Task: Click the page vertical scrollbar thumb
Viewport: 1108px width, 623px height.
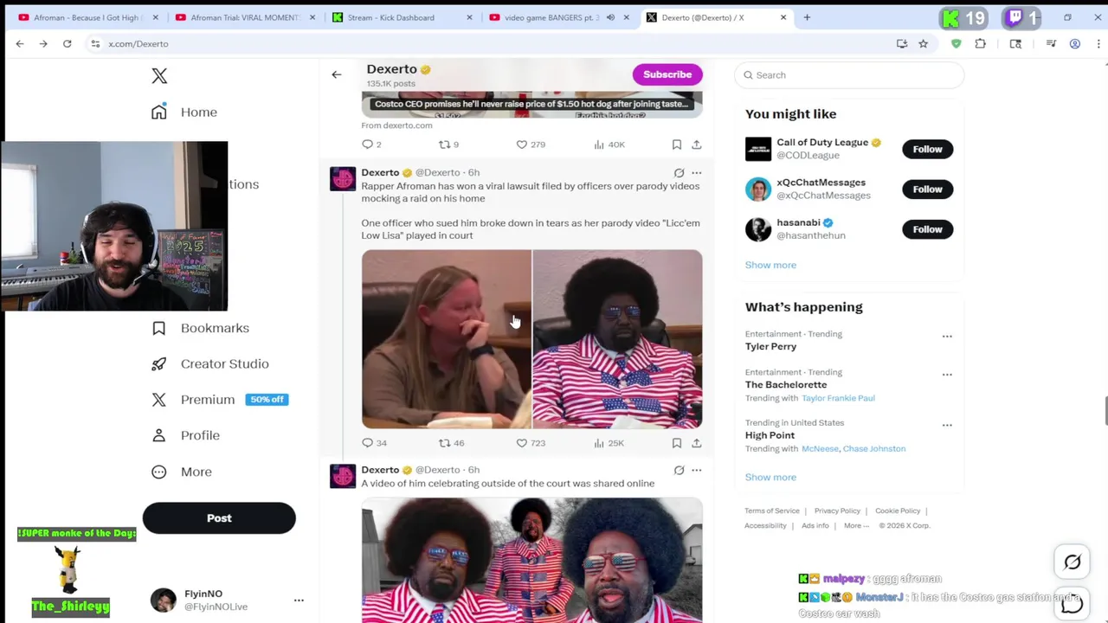Action: [x=1105, y=410]
